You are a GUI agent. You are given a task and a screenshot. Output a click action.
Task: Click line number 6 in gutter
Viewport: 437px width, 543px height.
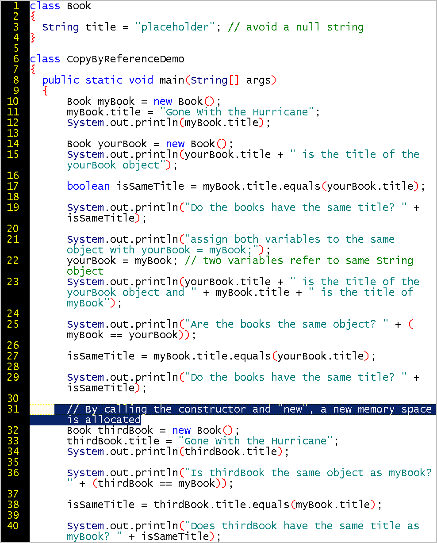16,59
